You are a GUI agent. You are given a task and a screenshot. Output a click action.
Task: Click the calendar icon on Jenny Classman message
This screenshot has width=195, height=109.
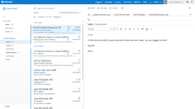click(79, 61)
